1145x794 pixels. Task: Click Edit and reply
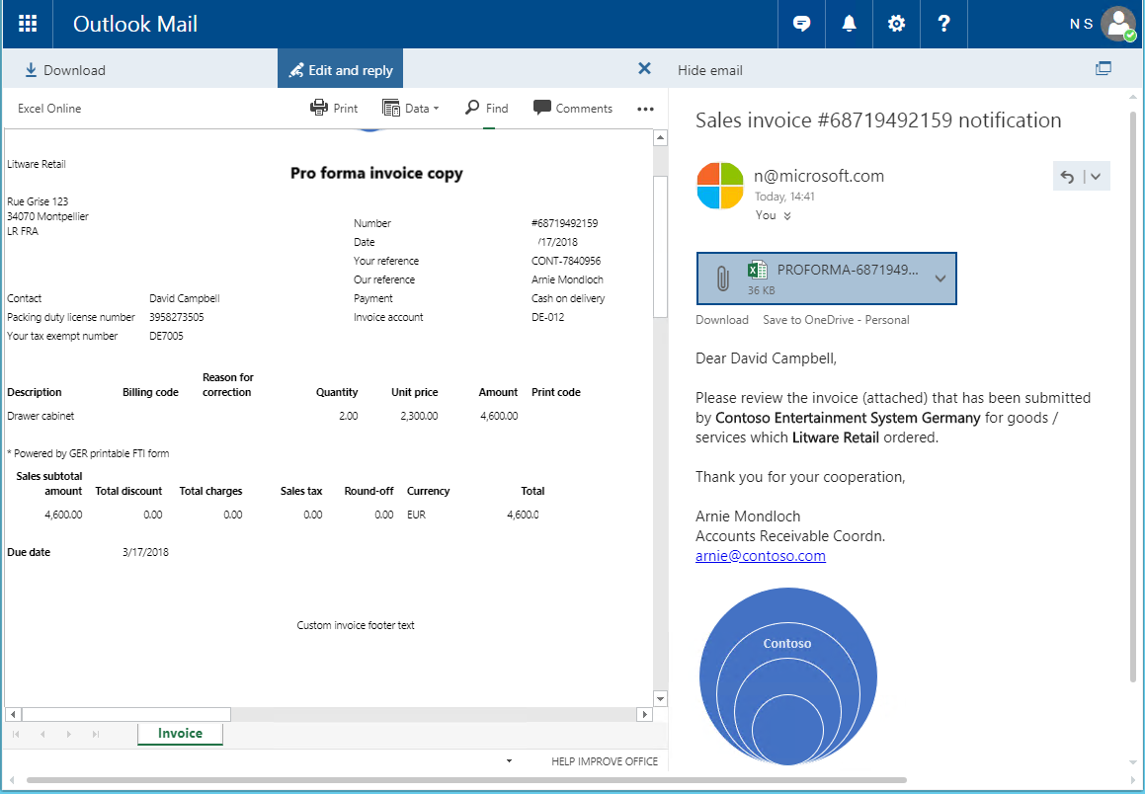coord(340,70)
